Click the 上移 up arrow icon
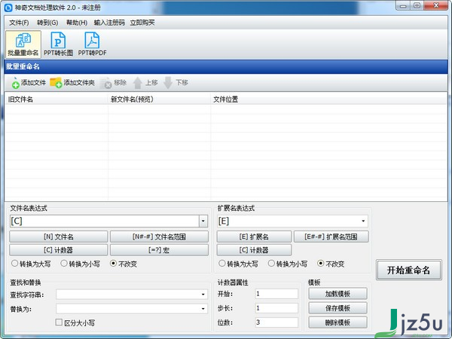Viewport: 452px width, 339px height. (138, 83)
